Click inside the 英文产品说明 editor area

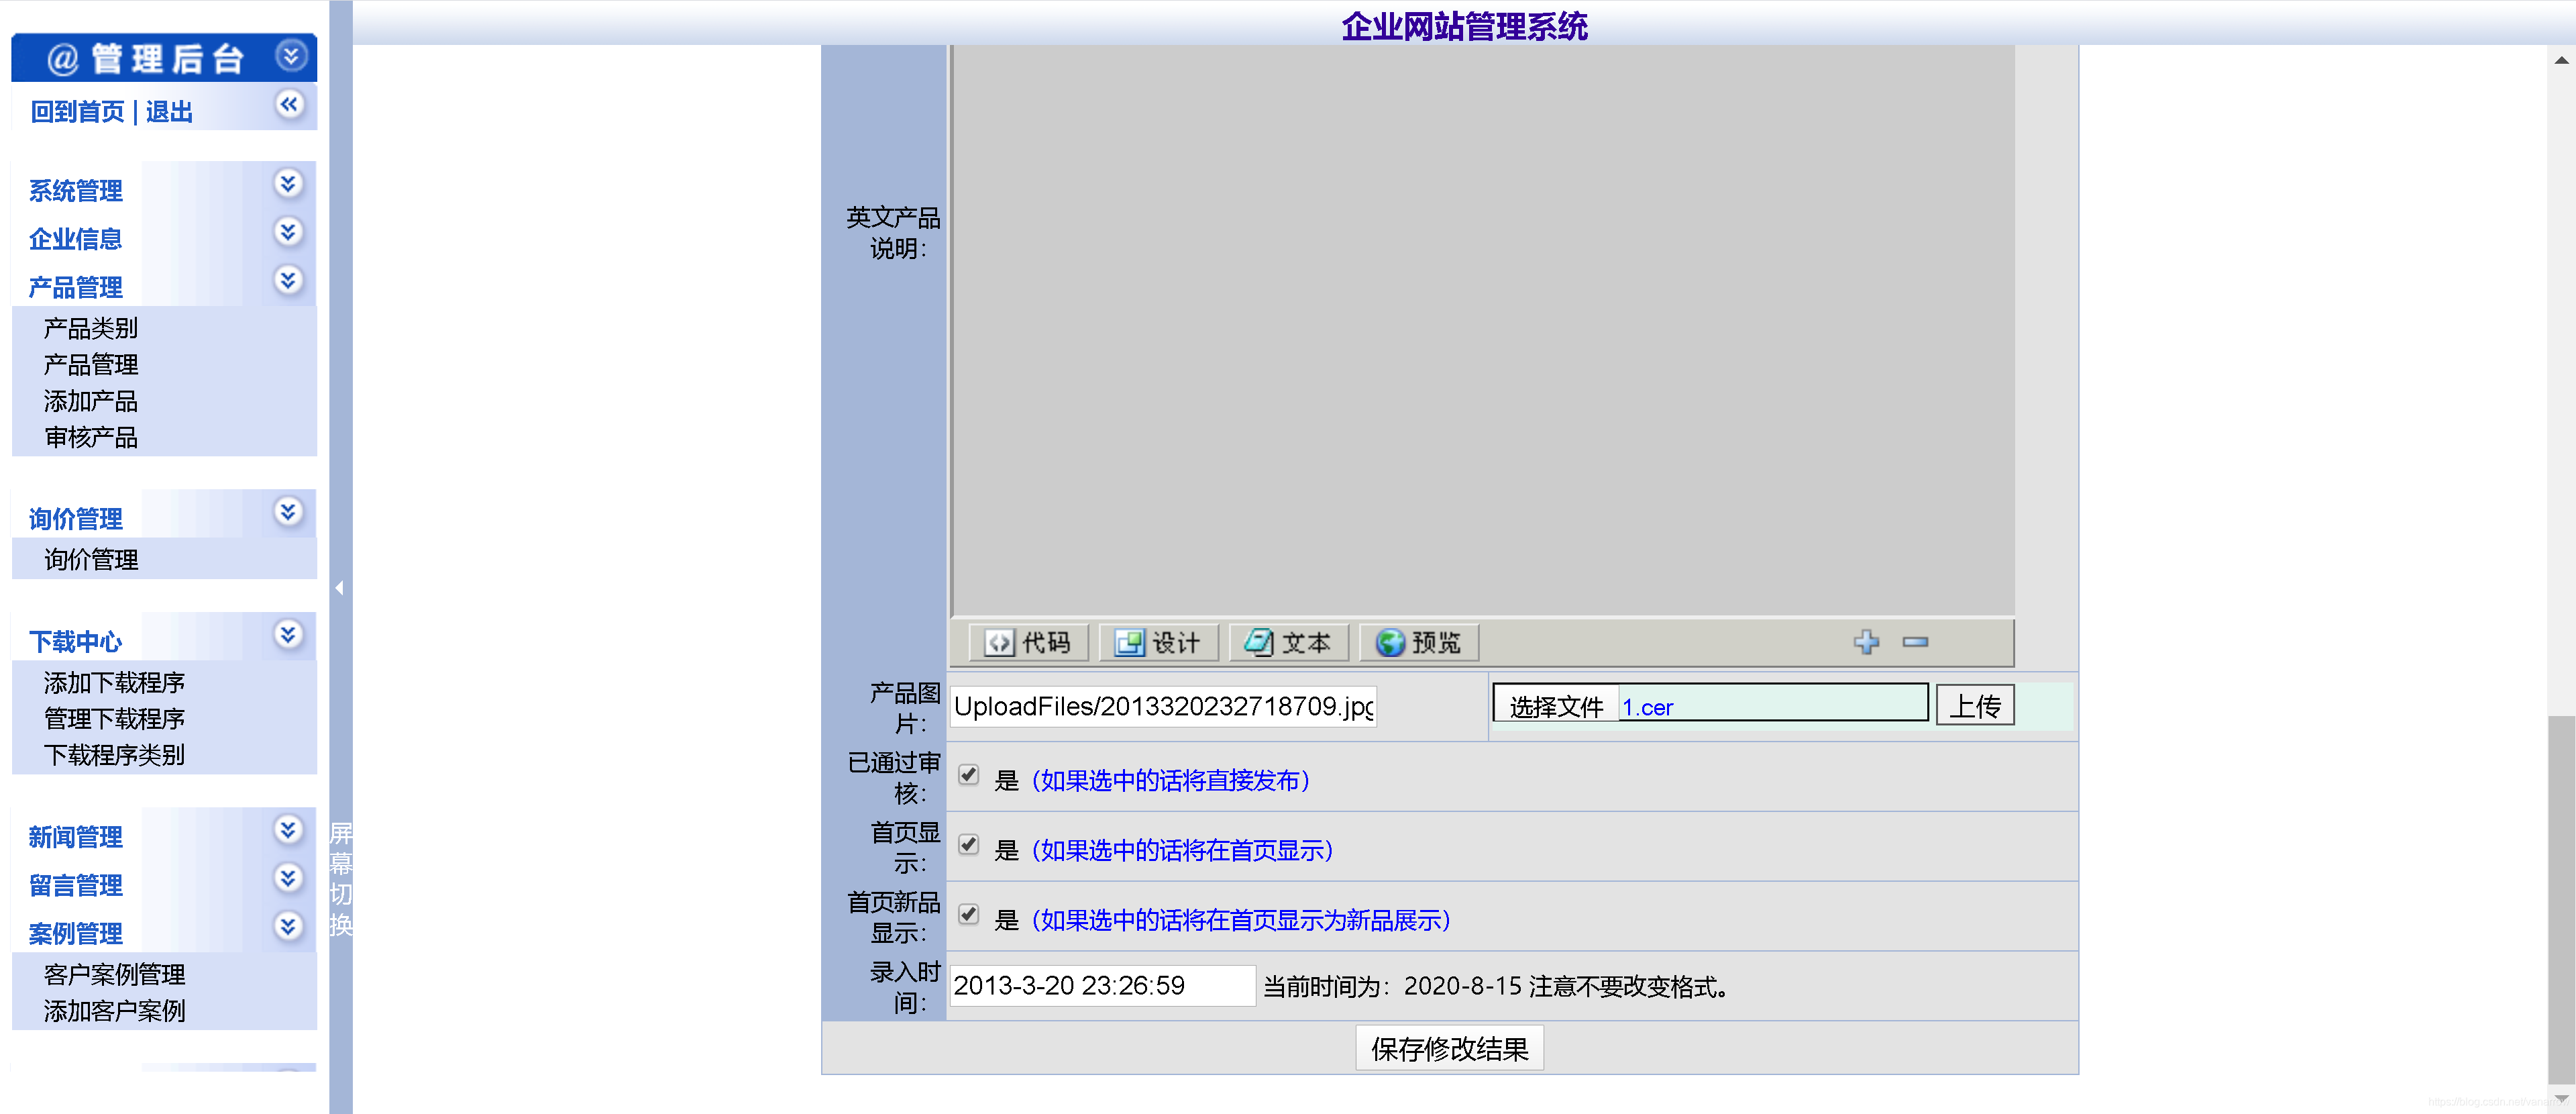[1482, 330]
